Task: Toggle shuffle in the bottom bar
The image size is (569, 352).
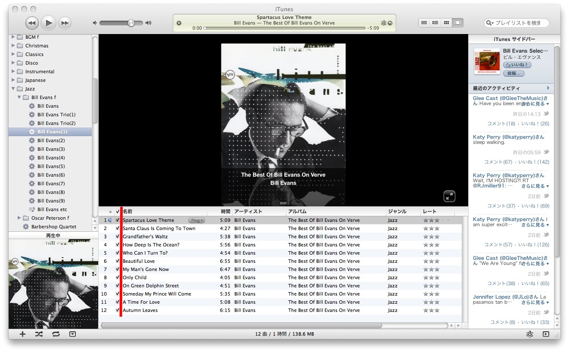Action: (39, 334)
